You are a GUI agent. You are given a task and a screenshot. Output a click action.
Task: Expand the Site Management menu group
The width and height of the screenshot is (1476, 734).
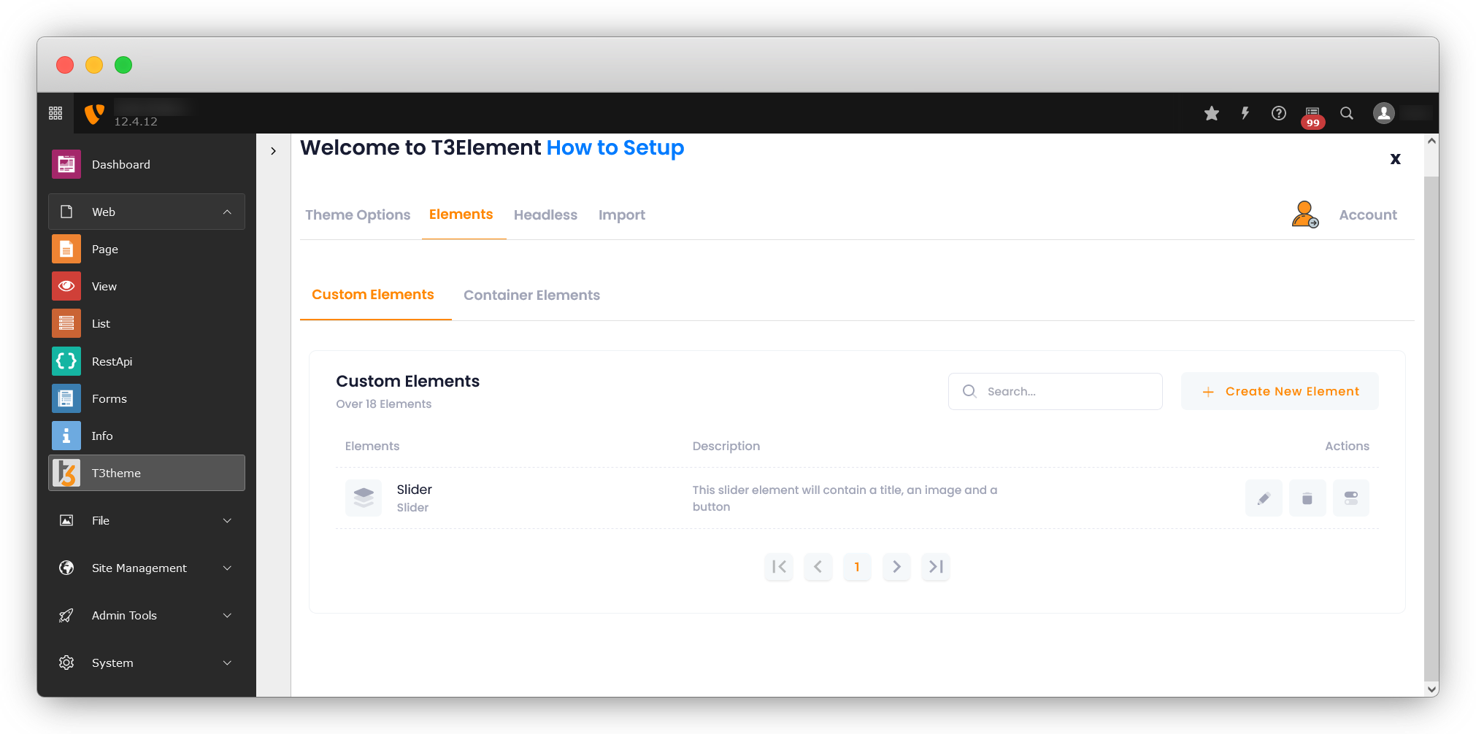(147, 568)
